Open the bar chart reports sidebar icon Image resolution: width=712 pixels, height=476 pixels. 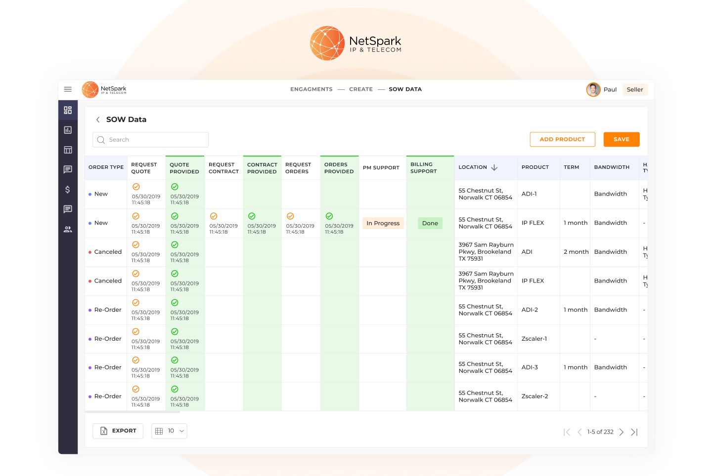click(68, 130)
